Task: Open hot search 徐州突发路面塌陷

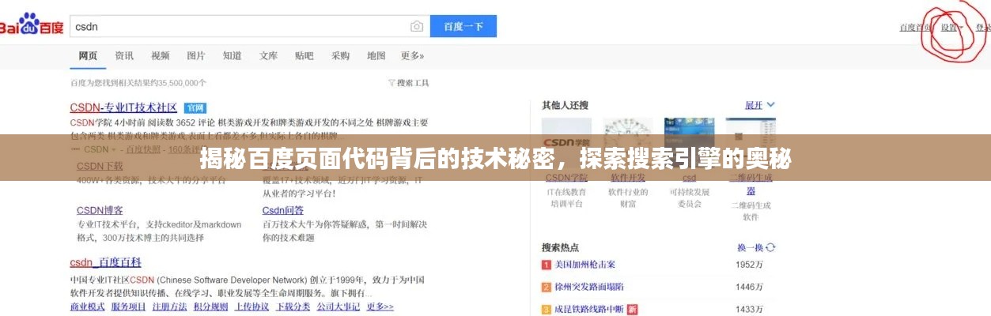Action: pos(589,287)
